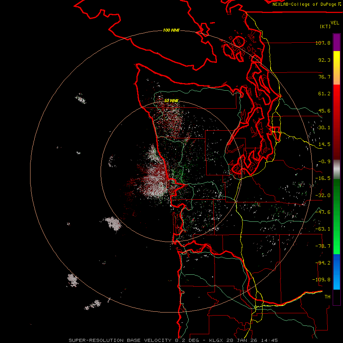Screen dimensions: 343x343
Task: Select the -16.5 scale value
Action: click(x=323, y=178)
